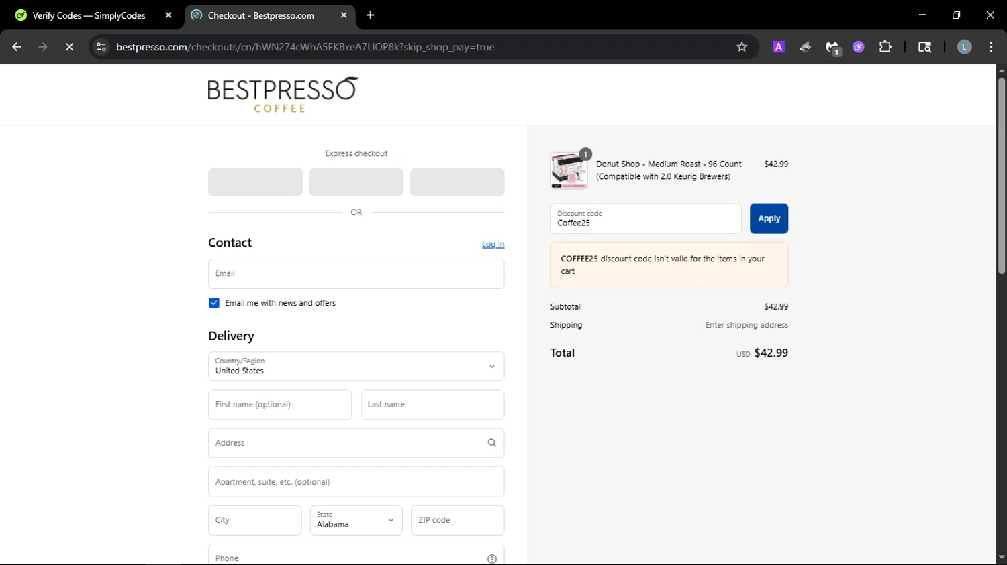The width and height of the screenshot is (1007, 565).
Task: Click the scrollbar up arrow
Action: 1002,70
